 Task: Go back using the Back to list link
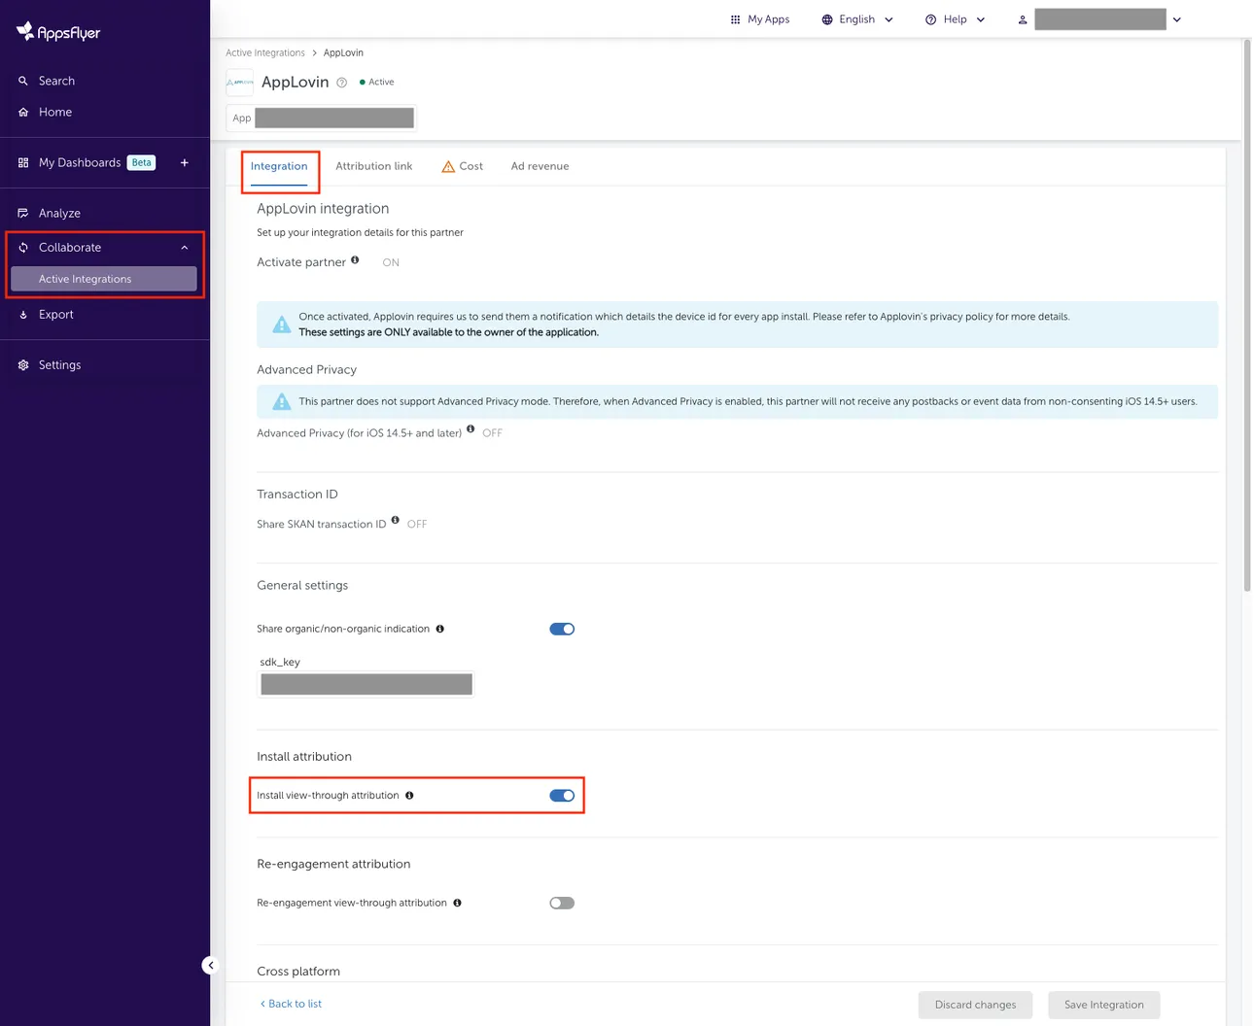(x=290, y=1004)
